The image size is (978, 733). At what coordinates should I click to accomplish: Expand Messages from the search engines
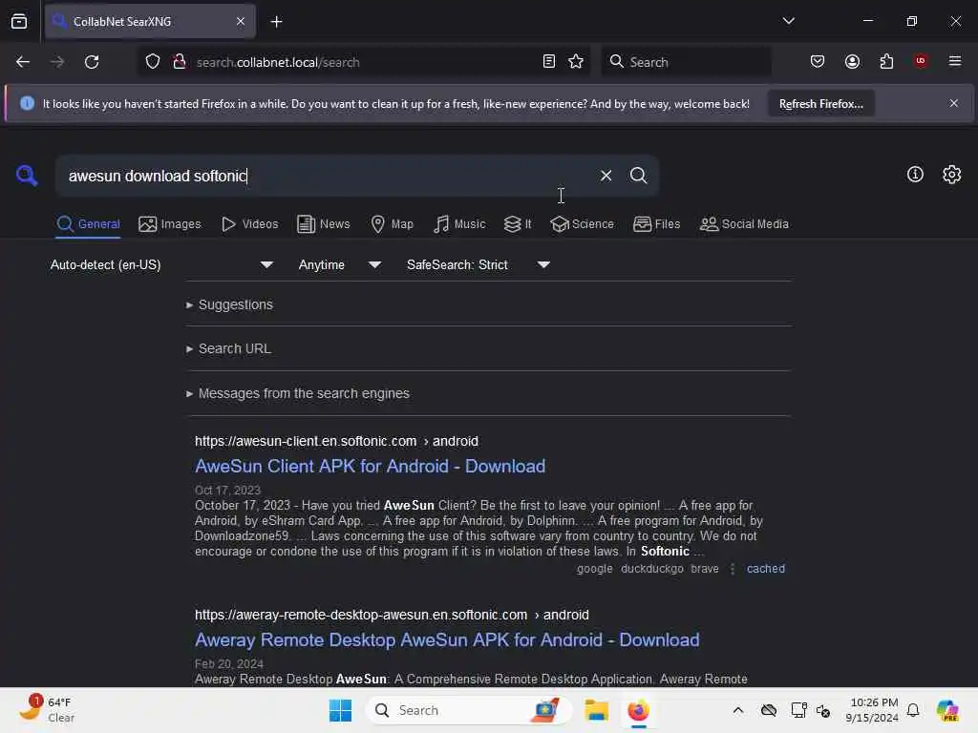click(x=298, y=394)
